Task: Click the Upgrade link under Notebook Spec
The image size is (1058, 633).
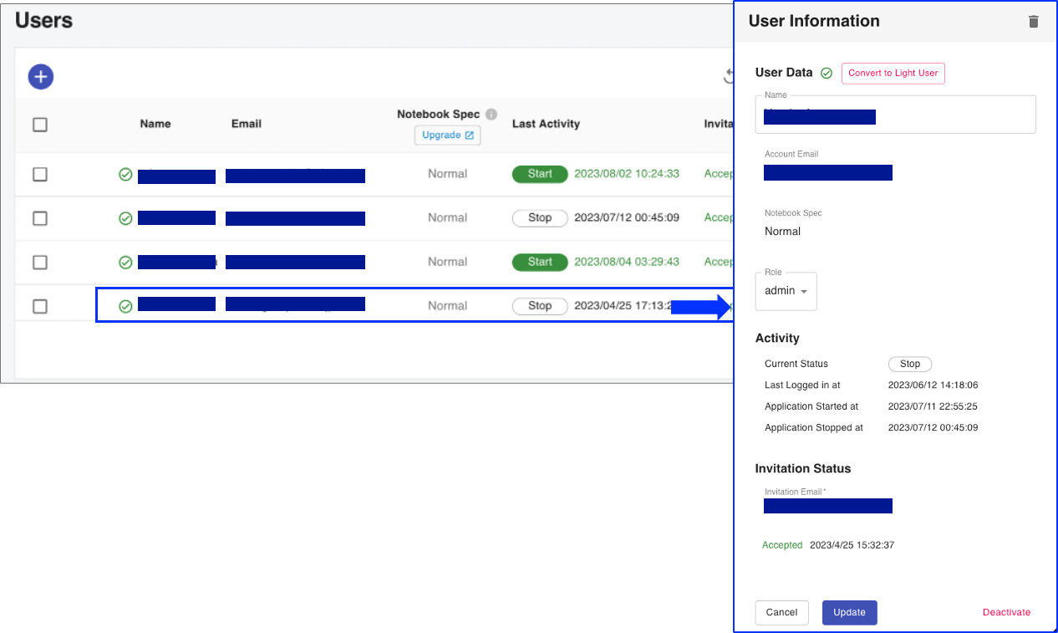Action: coord(447,135)
